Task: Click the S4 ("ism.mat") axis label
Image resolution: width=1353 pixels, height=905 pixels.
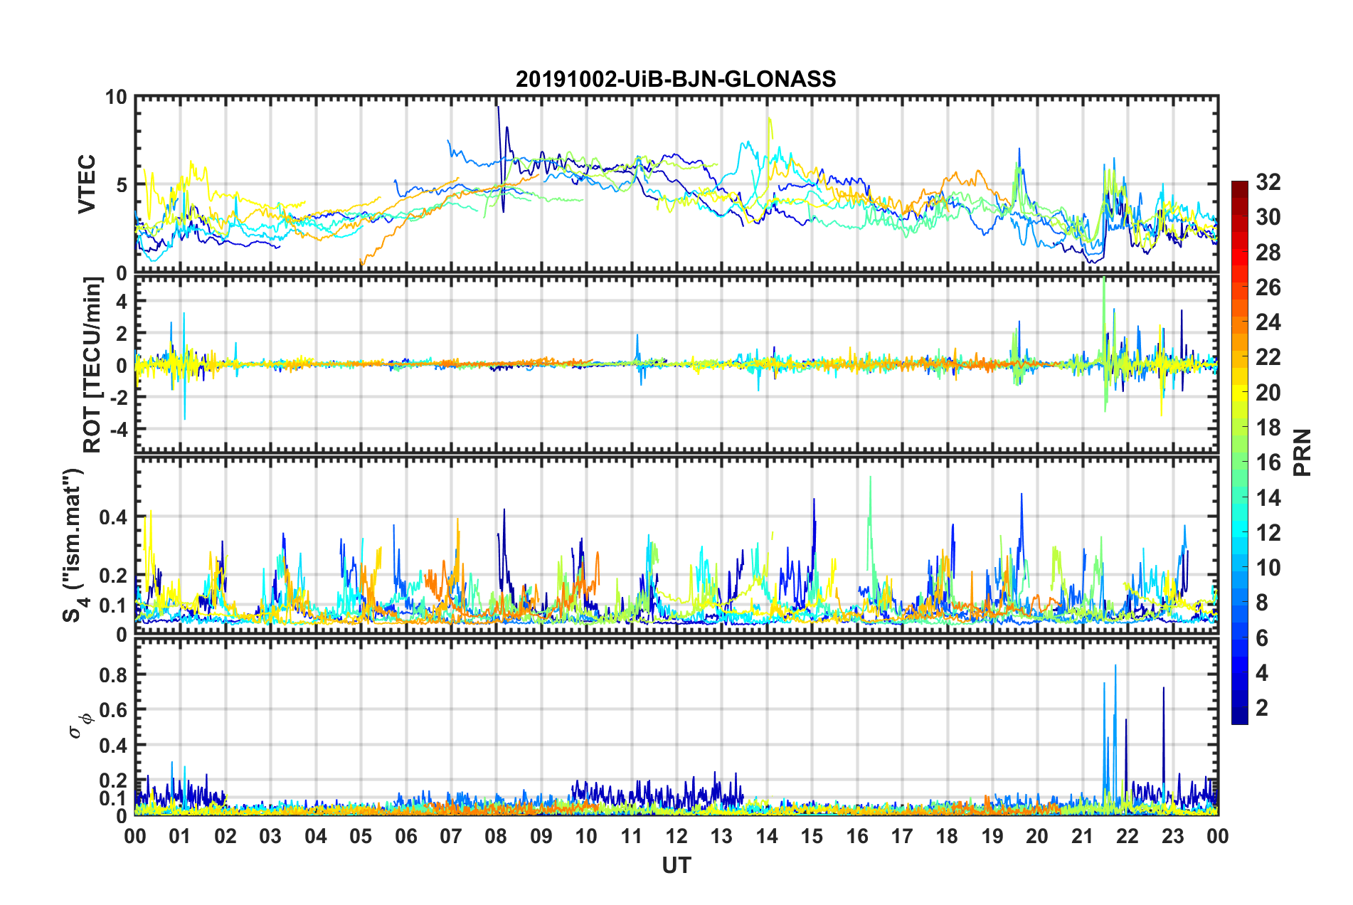Action: [x=74, y=546]
